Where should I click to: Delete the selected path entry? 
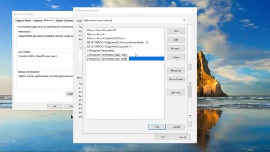(x=176, y=57)
